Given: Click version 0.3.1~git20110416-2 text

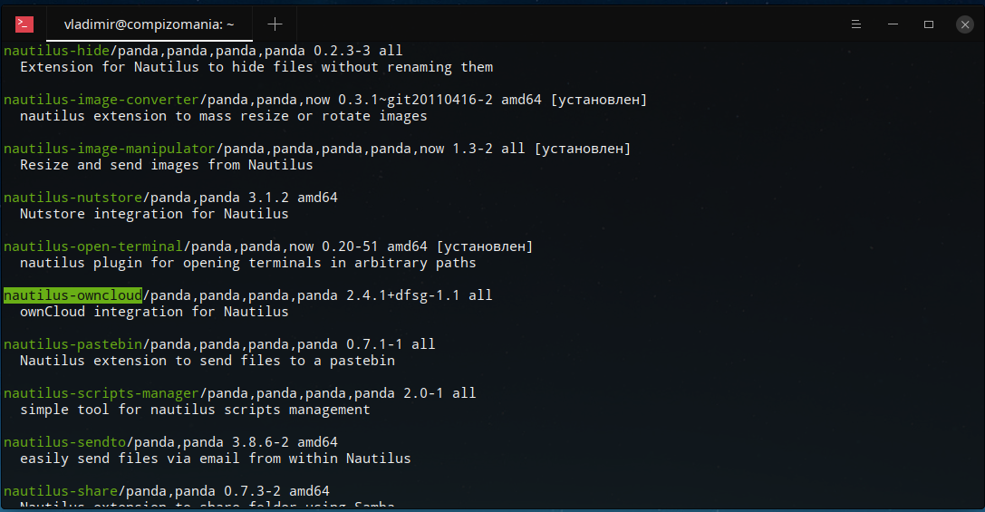Looking at the screenshot, I should (x=415, y=100).
